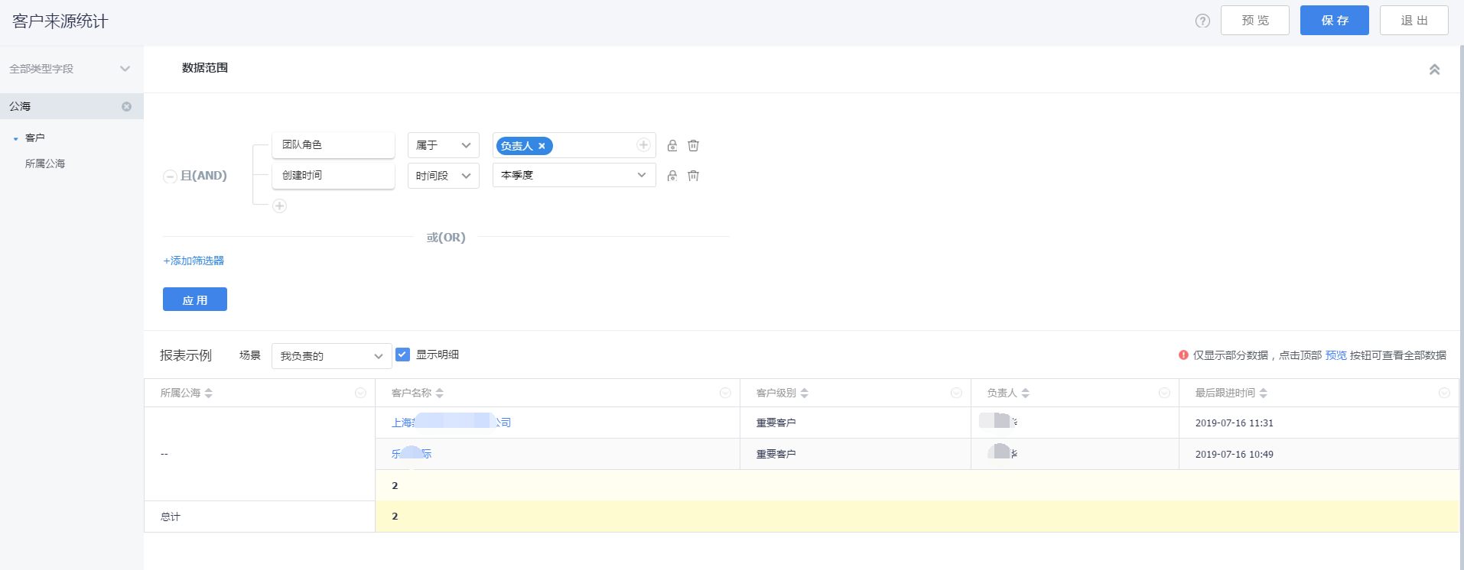Open the 时间段 operator dropdown
The height and width of the screenshot is (570, 1464).
pos(444,176)
